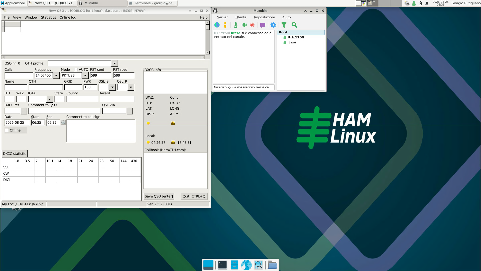
Task: Click the green search magnifier icon
Action: (x=294, y=25)
